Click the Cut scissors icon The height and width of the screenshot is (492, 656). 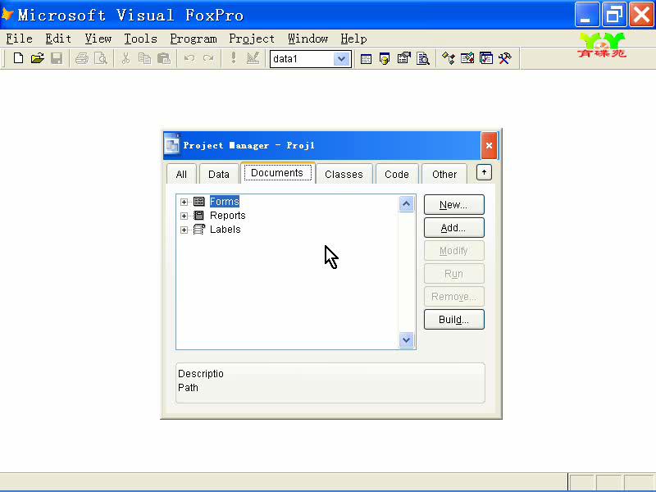point(125,58)
